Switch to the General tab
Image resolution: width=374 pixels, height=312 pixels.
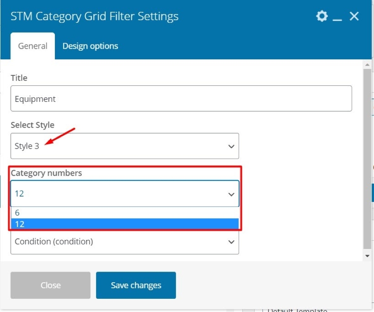pyautogui.click(x=33, y=46)
